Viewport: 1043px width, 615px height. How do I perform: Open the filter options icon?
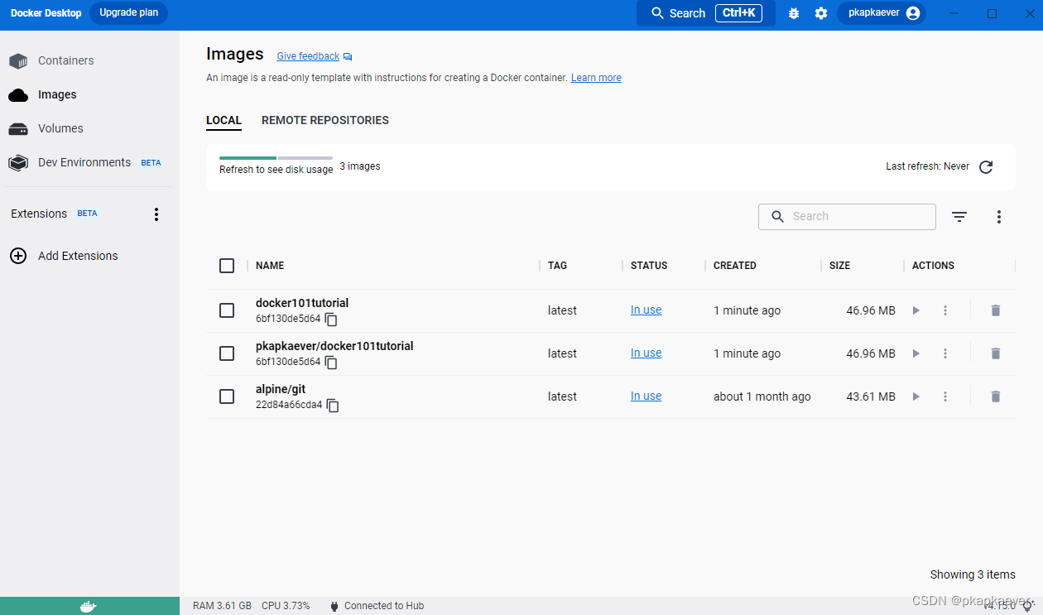pos(959,217)
